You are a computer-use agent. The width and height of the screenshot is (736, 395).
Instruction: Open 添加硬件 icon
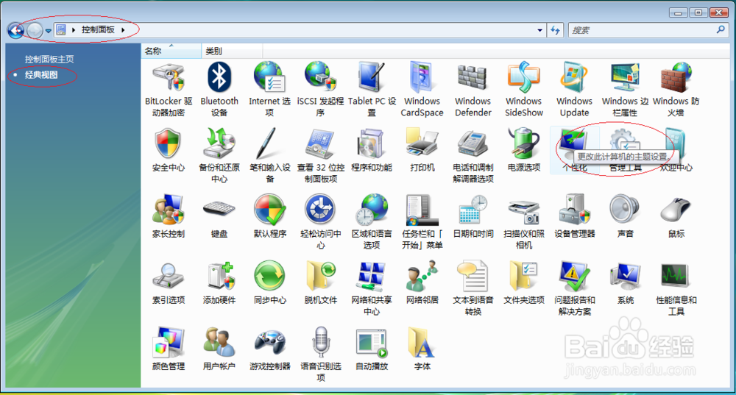[219, 276]
